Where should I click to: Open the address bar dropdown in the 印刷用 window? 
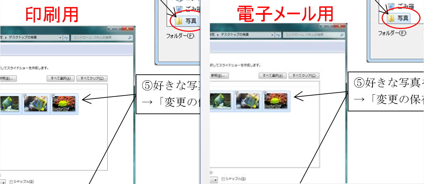tap(60, 38)
